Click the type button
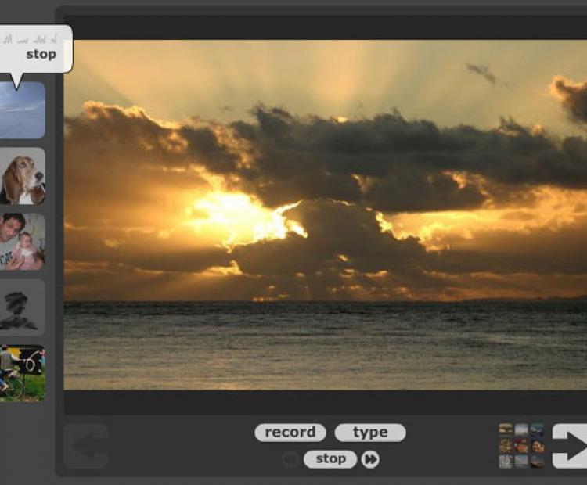Image resolution: width=587 pixels, height=485 pixels. (x=370, y=433)
